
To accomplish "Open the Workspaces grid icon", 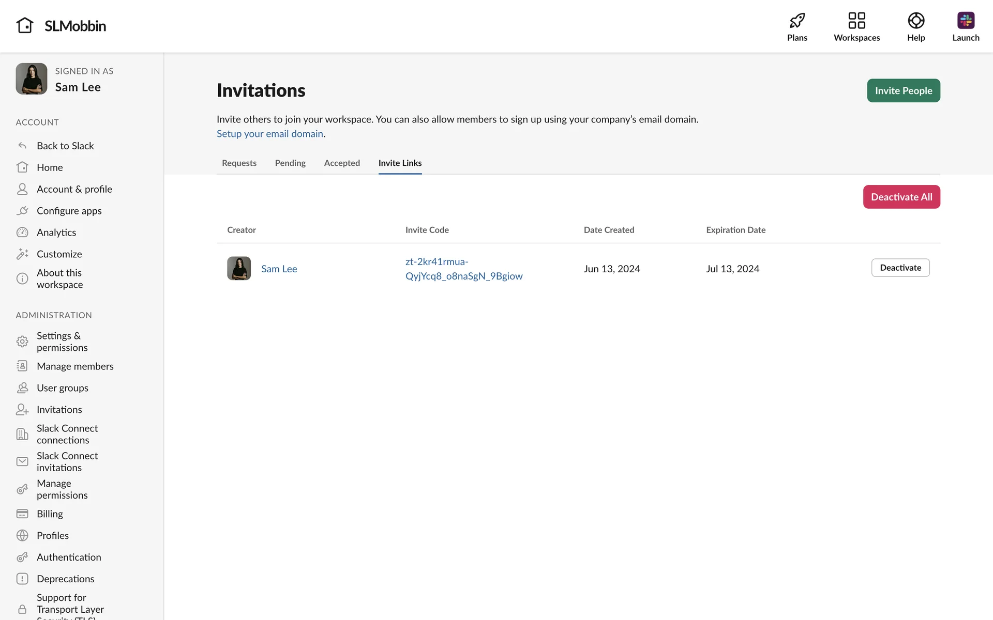I will 856,21.
